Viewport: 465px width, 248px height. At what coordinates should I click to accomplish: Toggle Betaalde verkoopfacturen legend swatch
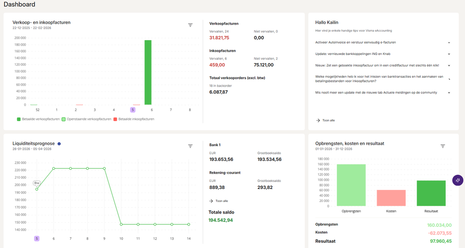(19, 119)
